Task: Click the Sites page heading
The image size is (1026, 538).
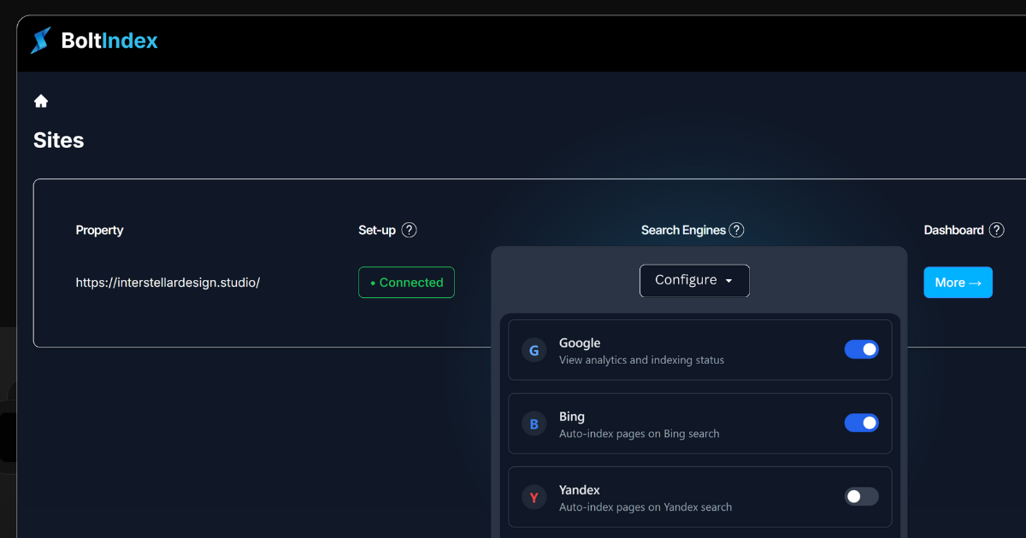Action: pyautogui.click(x=59, y=140)
